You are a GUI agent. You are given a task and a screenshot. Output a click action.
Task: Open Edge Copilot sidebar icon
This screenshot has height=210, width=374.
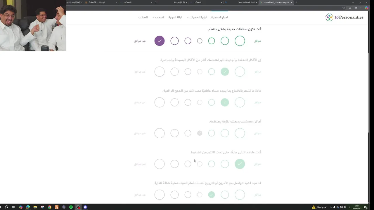(366, 8)
